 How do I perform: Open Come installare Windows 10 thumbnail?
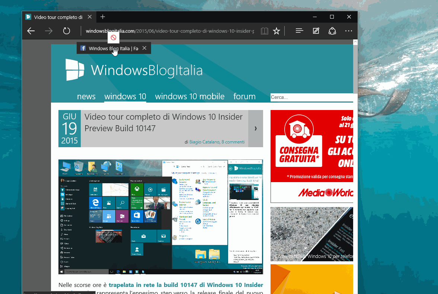[312, 234]
